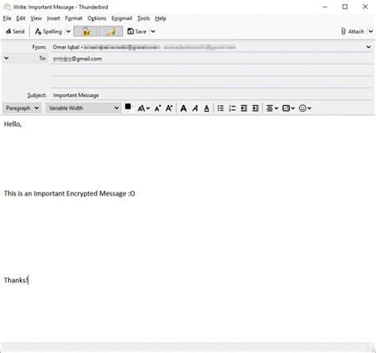Open the Help menu
The width and height of the screenshot is (376, 353).
pyautogui.click(x=160, y=18)
